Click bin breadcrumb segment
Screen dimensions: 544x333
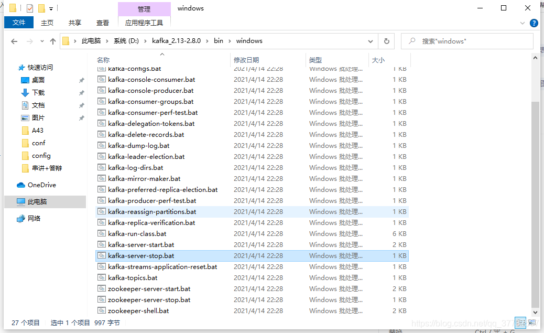coord(219,41)
